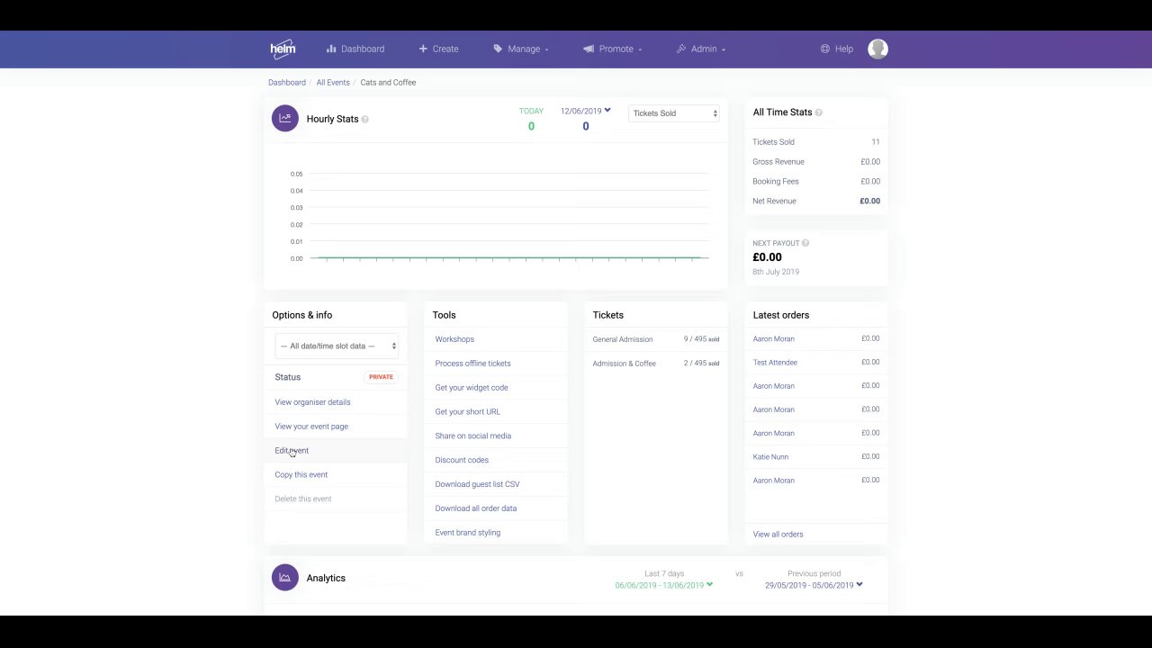Click the TODAY count
This screenshot has height=648, width=1152.
[x=531, y=126]
